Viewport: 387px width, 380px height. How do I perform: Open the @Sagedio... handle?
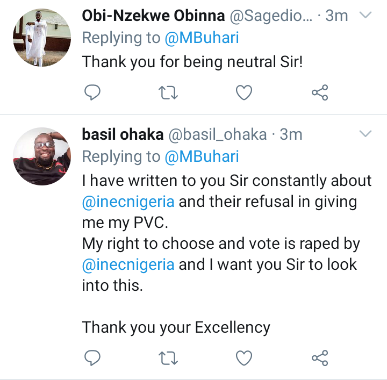click(x=271, y=16)
